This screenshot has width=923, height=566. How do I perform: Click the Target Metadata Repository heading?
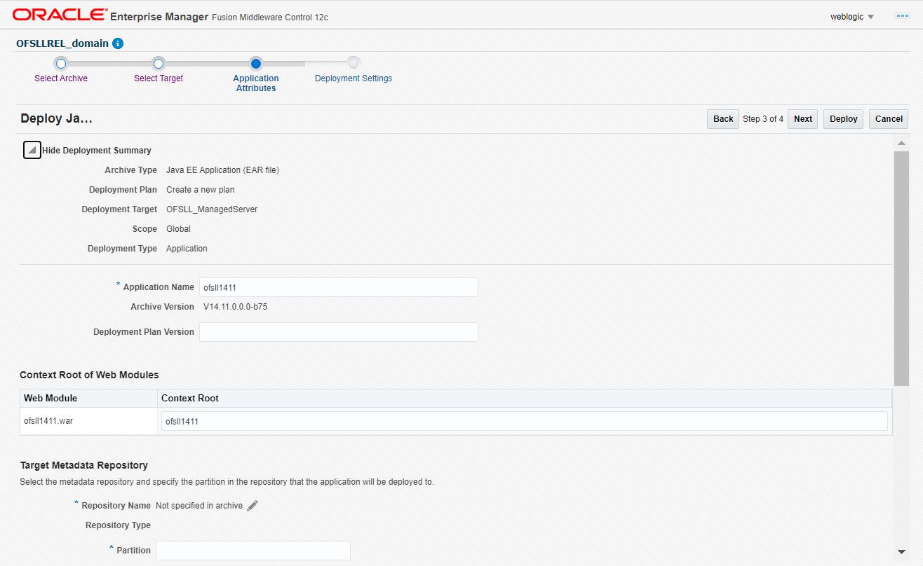[83, 465]
